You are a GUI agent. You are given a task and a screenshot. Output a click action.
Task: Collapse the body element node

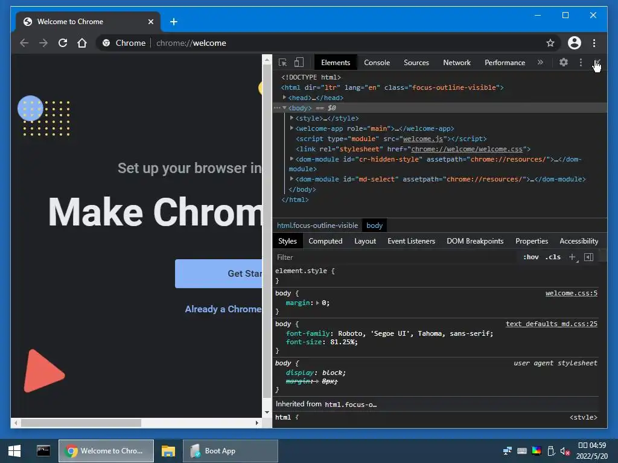click(284, 107)
